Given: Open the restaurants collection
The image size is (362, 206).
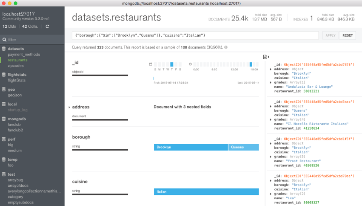Looking at the screenshot, I should point(18,60).
